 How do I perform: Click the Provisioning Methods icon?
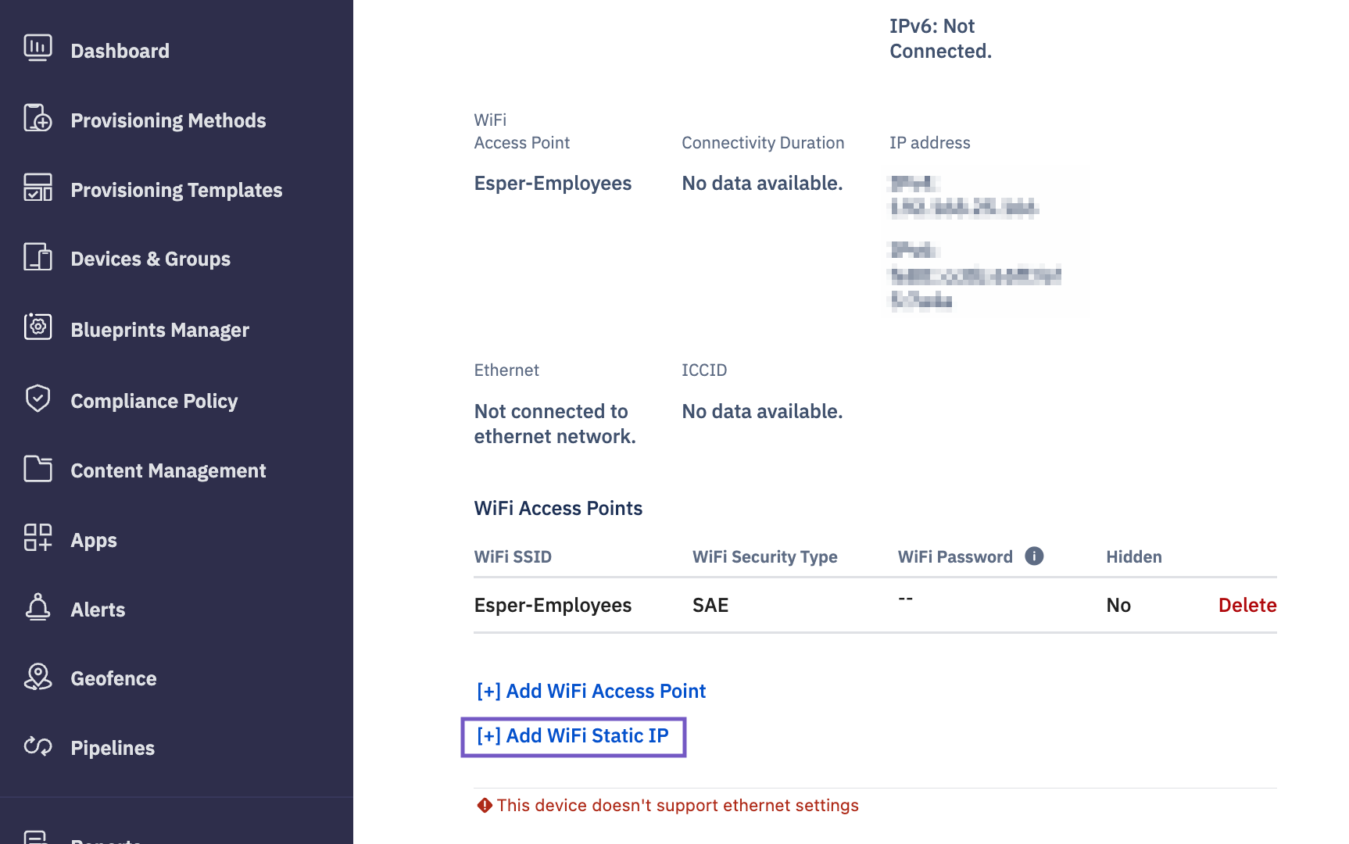tap(38, 119)
